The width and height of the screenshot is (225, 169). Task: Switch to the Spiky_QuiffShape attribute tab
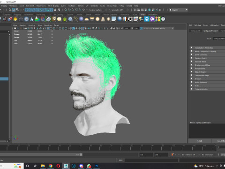click(210, 31)
